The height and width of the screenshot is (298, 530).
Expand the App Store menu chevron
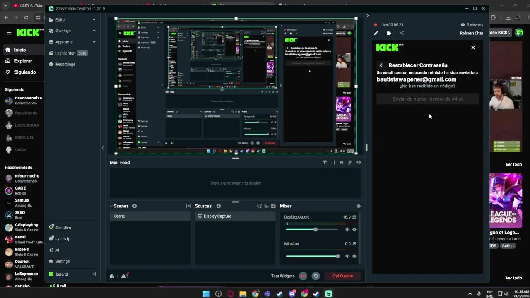point(94,42)
